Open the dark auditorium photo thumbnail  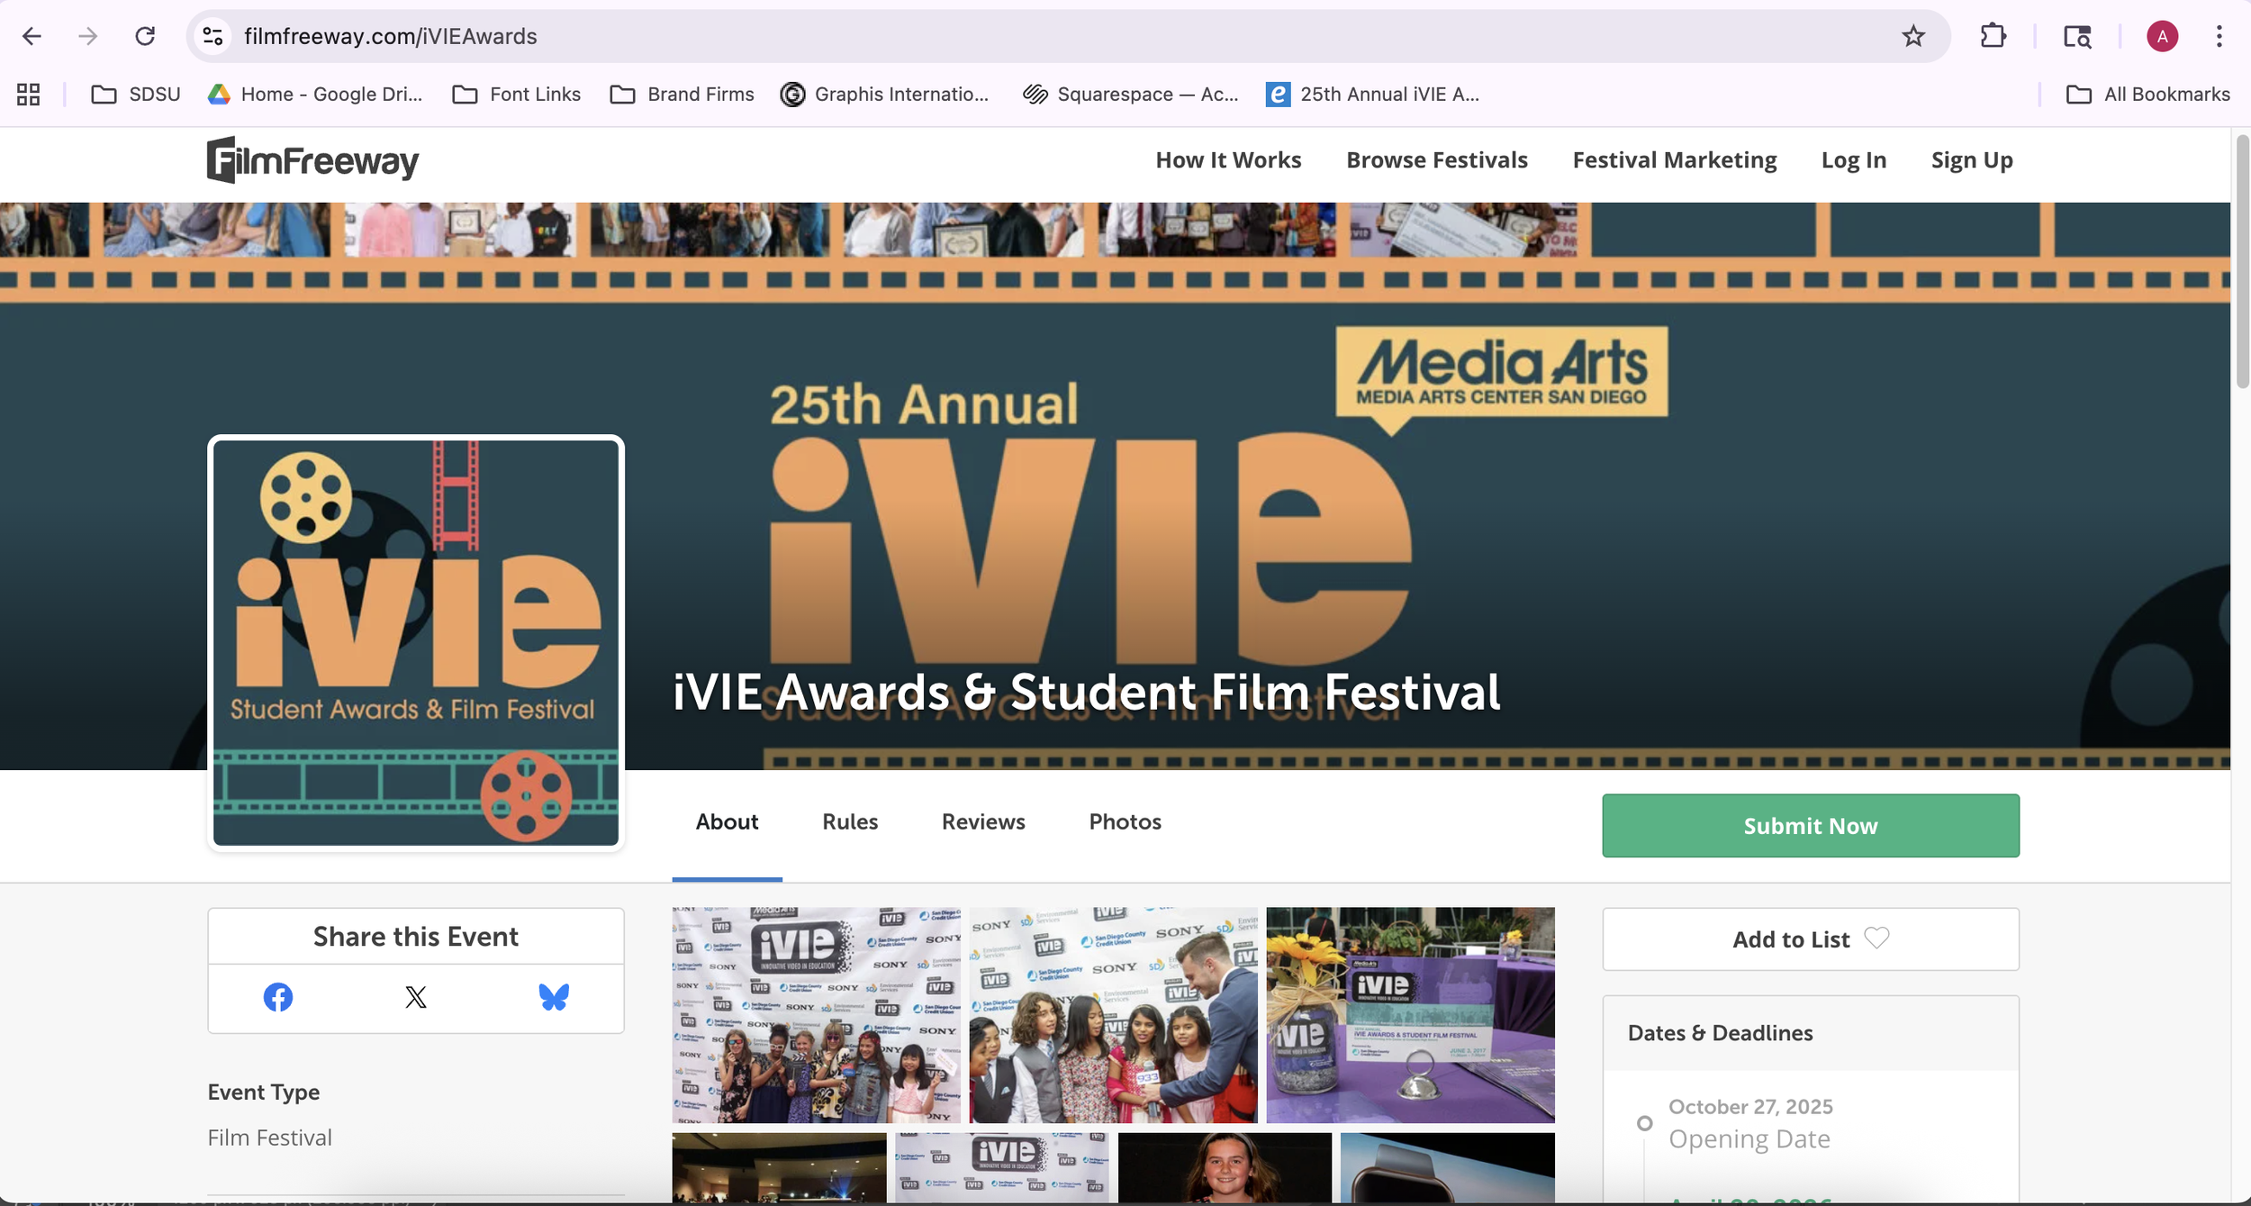pos(779,1167)
